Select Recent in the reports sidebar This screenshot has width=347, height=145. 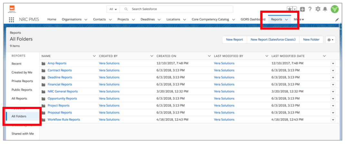[x=17, y=64]
